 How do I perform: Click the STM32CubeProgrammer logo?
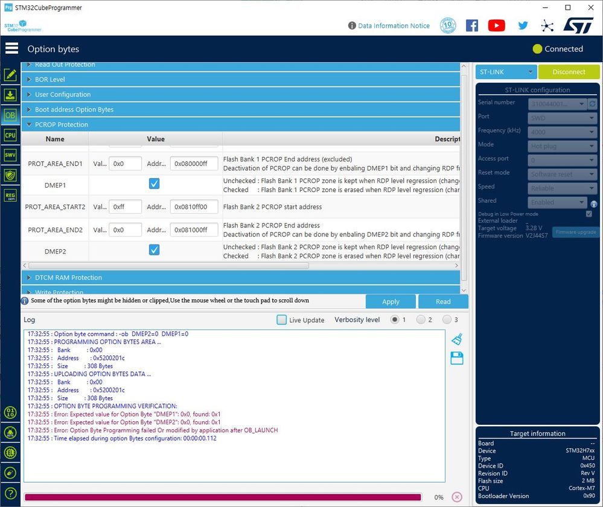click(22, 26)
